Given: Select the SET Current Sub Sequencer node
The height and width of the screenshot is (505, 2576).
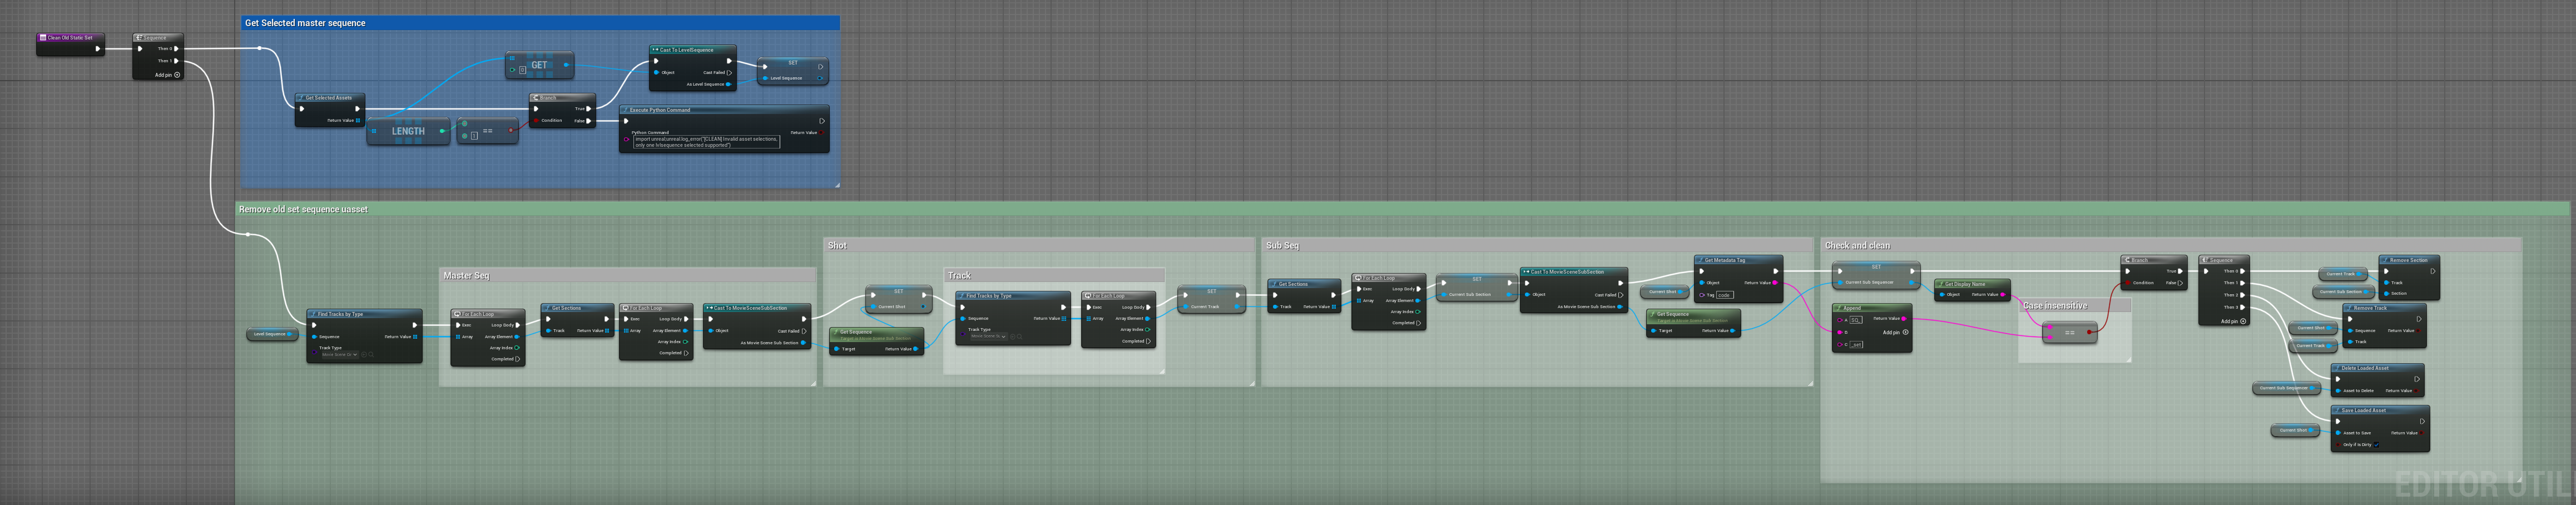Looking at the screenshot, I should tap(1875, 275).
